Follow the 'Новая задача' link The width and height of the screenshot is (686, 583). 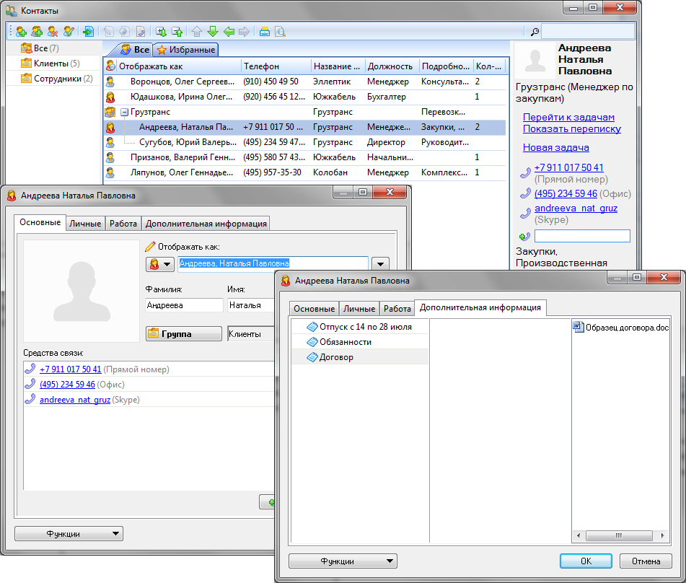tap(555, 147)
